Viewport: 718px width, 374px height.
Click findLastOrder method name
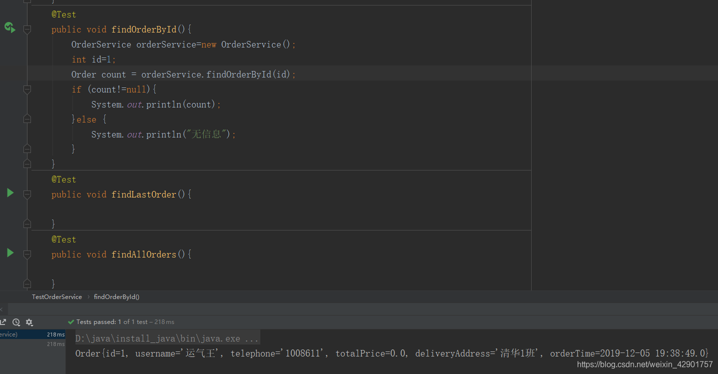tap(144, 194)
